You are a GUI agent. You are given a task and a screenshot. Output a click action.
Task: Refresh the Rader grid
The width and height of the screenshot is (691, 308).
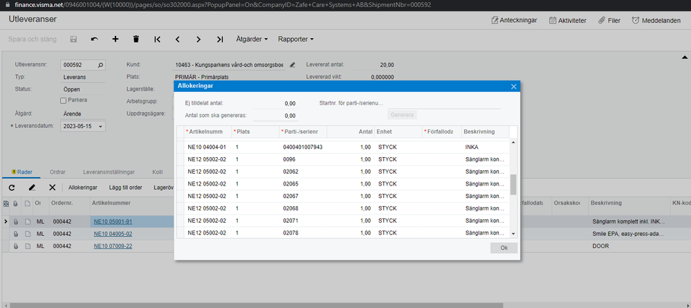click(12, 188)
